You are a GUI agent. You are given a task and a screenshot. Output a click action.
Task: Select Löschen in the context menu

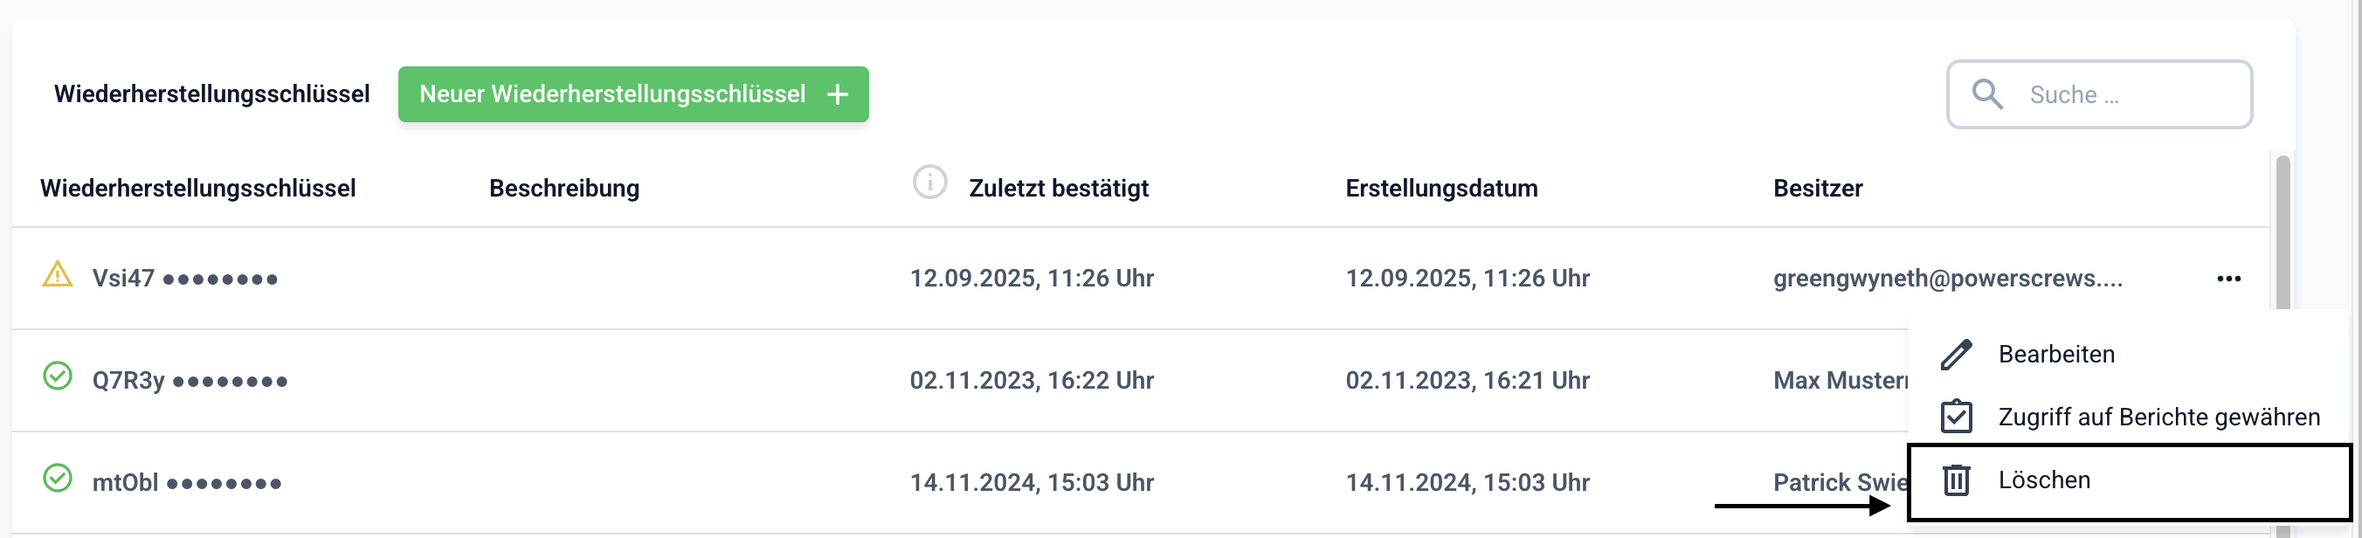[2044, 480]
